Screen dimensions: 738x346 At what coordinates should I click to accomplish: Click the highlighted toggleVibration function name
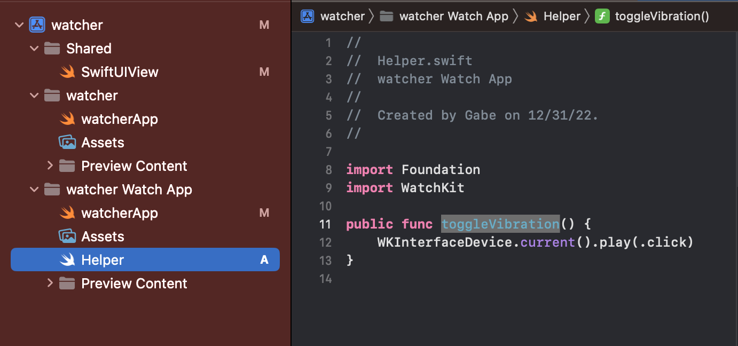click(x=500, y=224)
